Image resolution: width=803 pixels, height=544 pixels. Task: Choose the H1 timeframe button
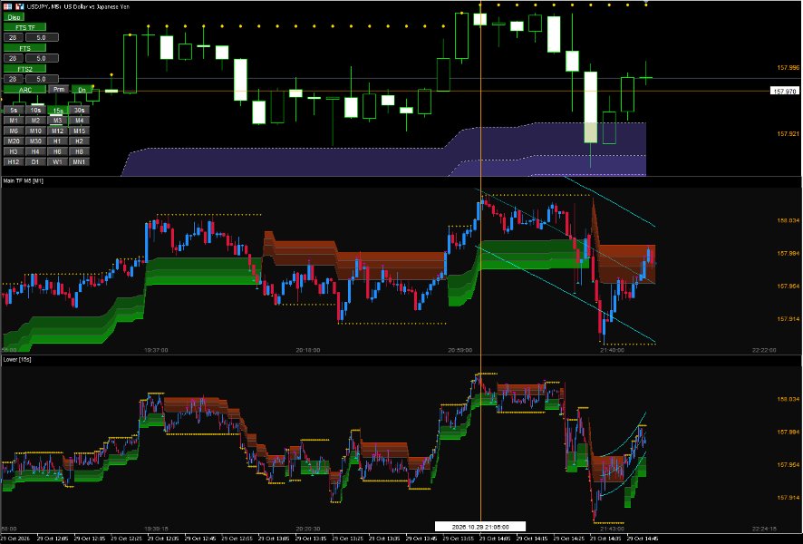(57, 141)
